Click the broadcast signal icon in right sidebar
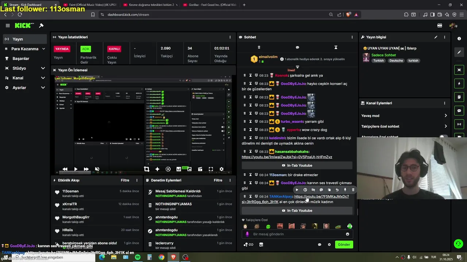Viewport: 467px width, 262px height. tap(459, 124)
